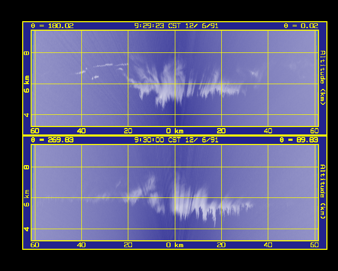Click the 40 range label on the θ = 269.83 side
338x271 pixels.
click(81, 245)
